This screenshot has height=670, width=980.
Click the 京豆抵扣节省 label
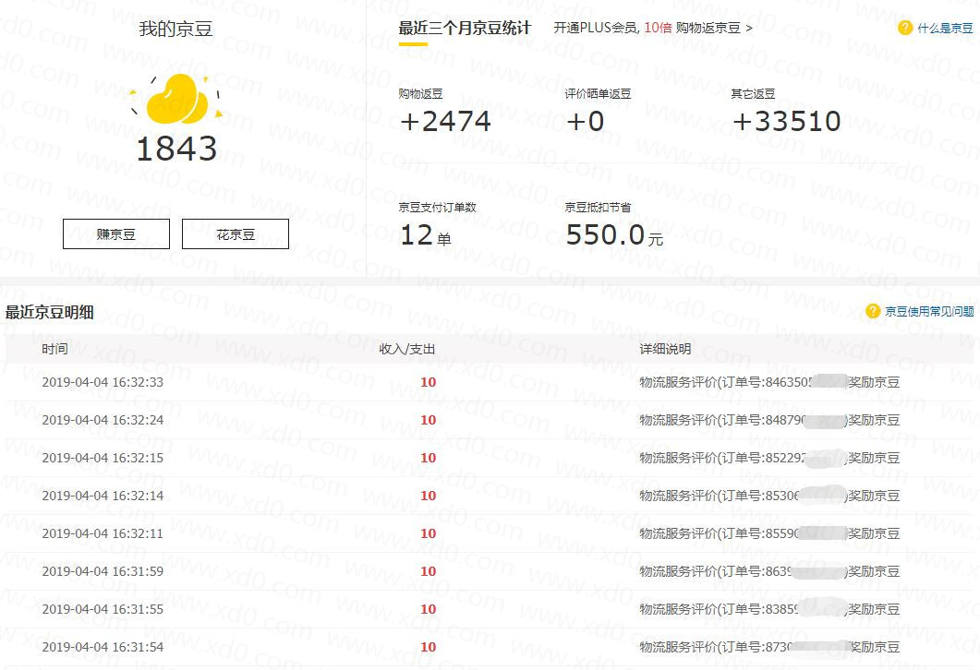[x=598, y=207]
